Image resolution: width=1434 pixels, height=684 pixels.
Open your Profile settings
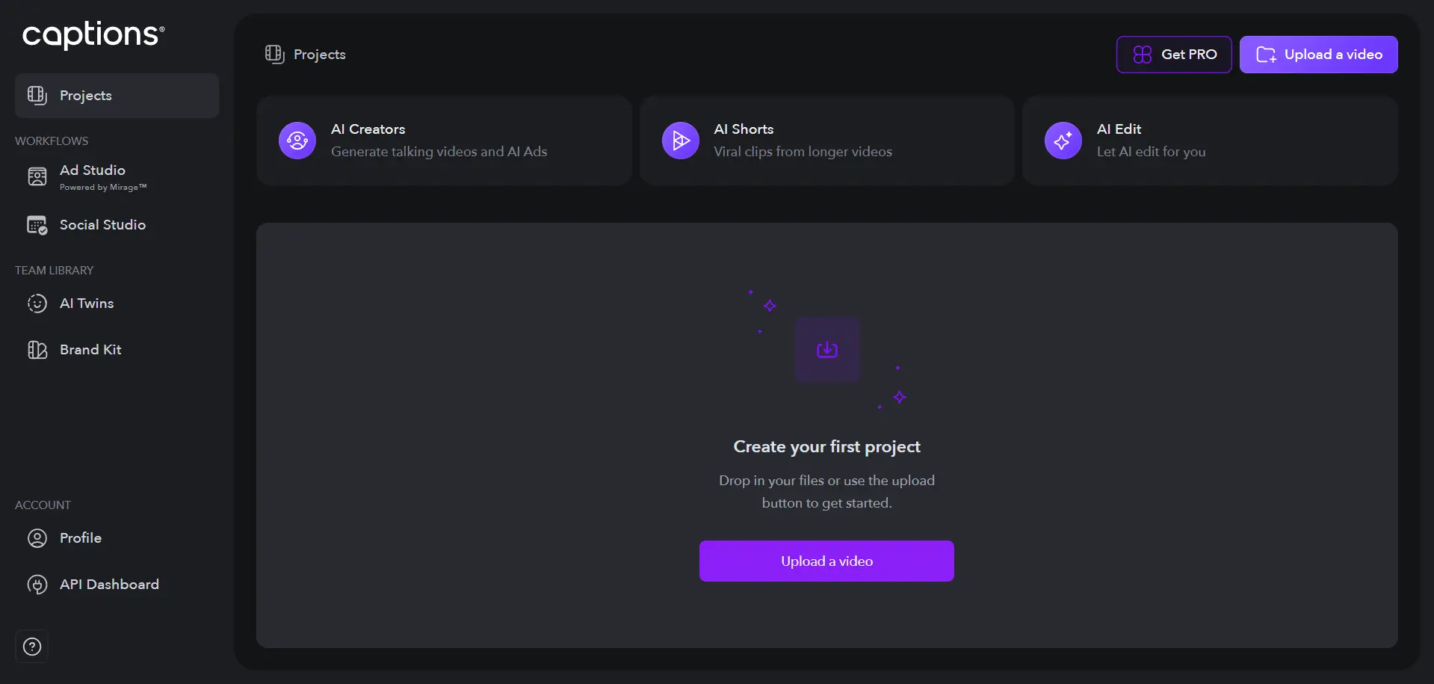81,537
